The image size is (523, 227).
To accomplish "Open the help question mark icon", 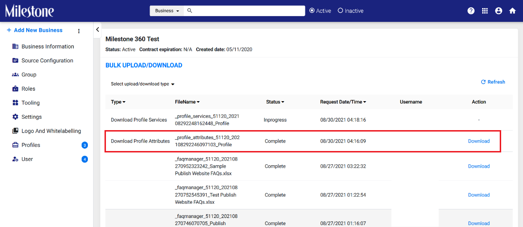I will [x=471, y=10].
